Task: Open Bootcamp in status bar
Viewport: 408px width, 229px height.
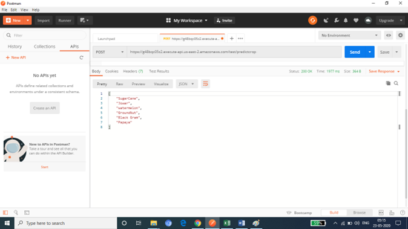Action: point(299,213)
